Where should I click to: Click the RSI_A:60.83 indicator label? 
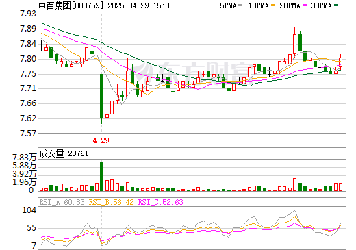point(62,202)
